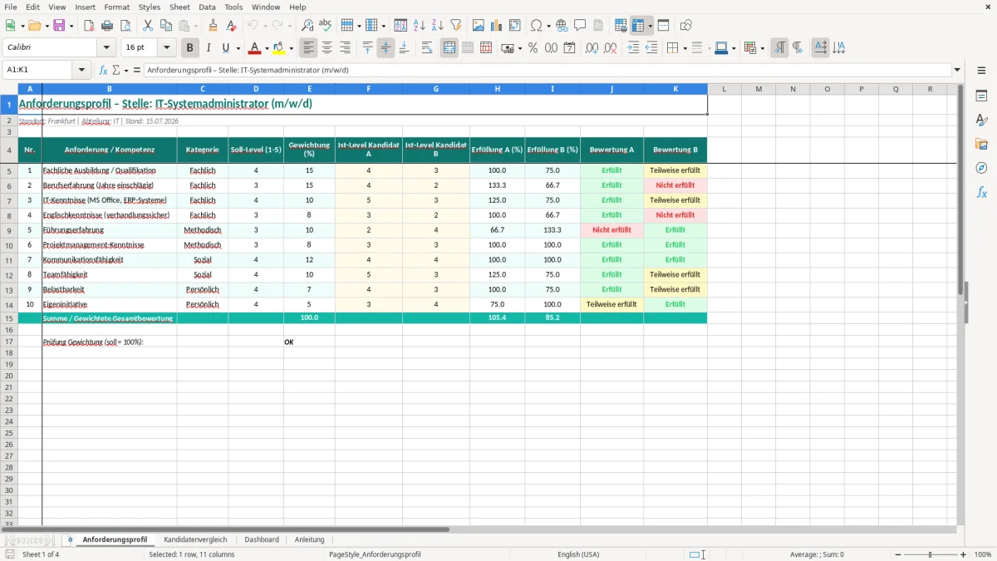Image resolution: width=997 pixels, height=561 pixels.
Task: Toggle Print Preview icon
Action: point(125,26)
